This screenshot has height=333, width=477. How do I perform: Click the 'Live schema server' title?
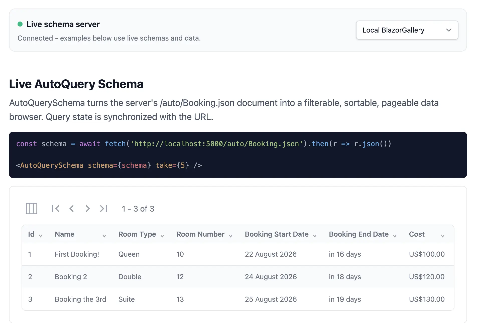click(x=63, y=24)
